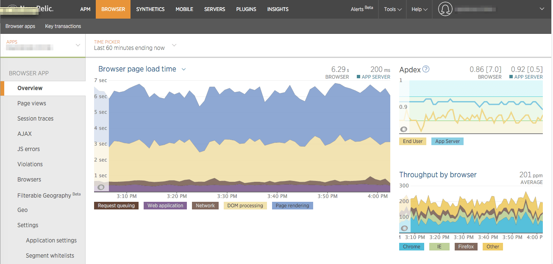Toggle Request queuing legend series
553x264 pixels.
[x=116, y=206]
